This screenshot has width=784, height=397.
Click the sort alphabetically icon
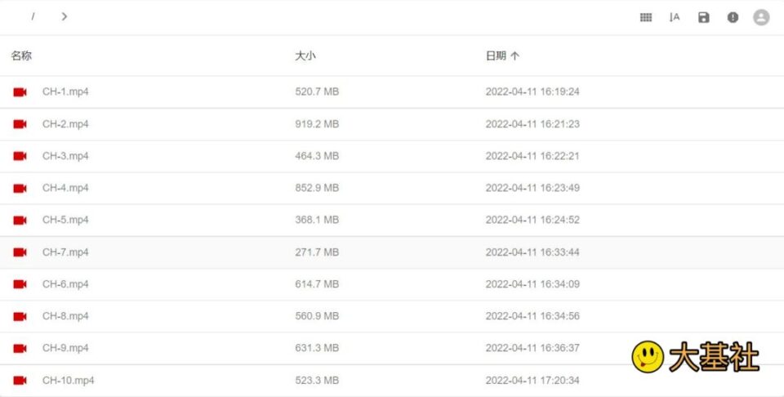675,17
